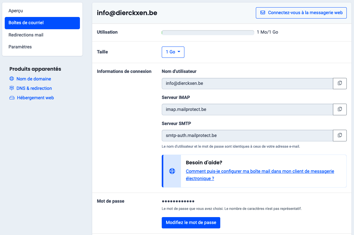354x235 pixels.
Task: Copy the username info@dierckxen.be
Action: 340,83
